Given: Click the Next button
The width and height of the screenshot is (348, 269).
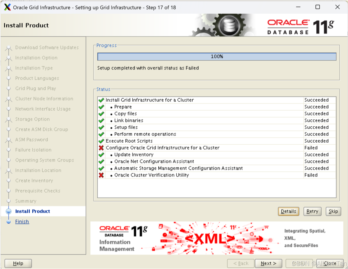Looking at the screenshot, I should click(268, 263).
